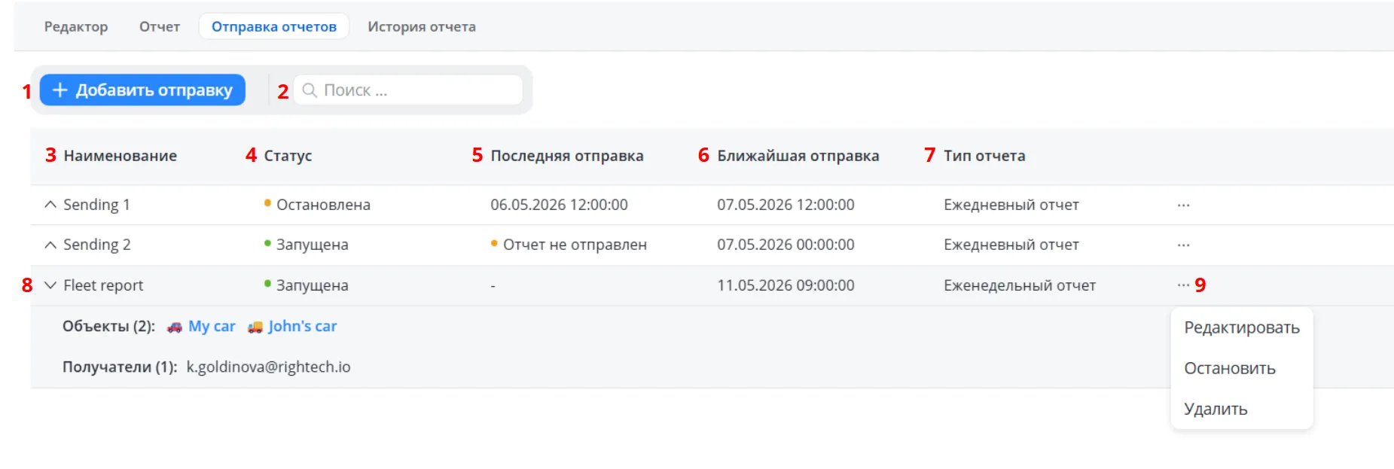
Task: Click the Еженедельный отчет type cell
Action: pyautogui.click(x=1020, y=285)
